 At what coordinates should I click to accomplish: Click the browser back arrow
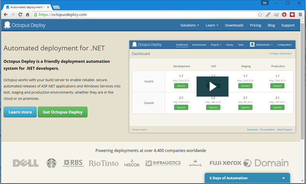click(6, 14)
